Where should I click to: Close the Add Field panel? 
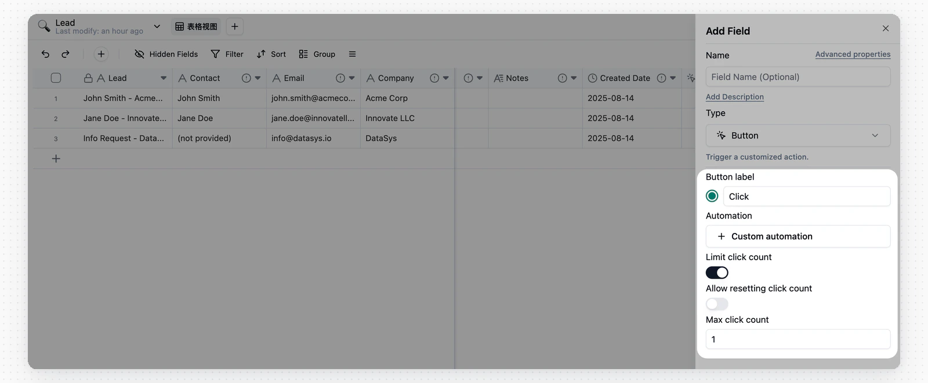(886, 28)
